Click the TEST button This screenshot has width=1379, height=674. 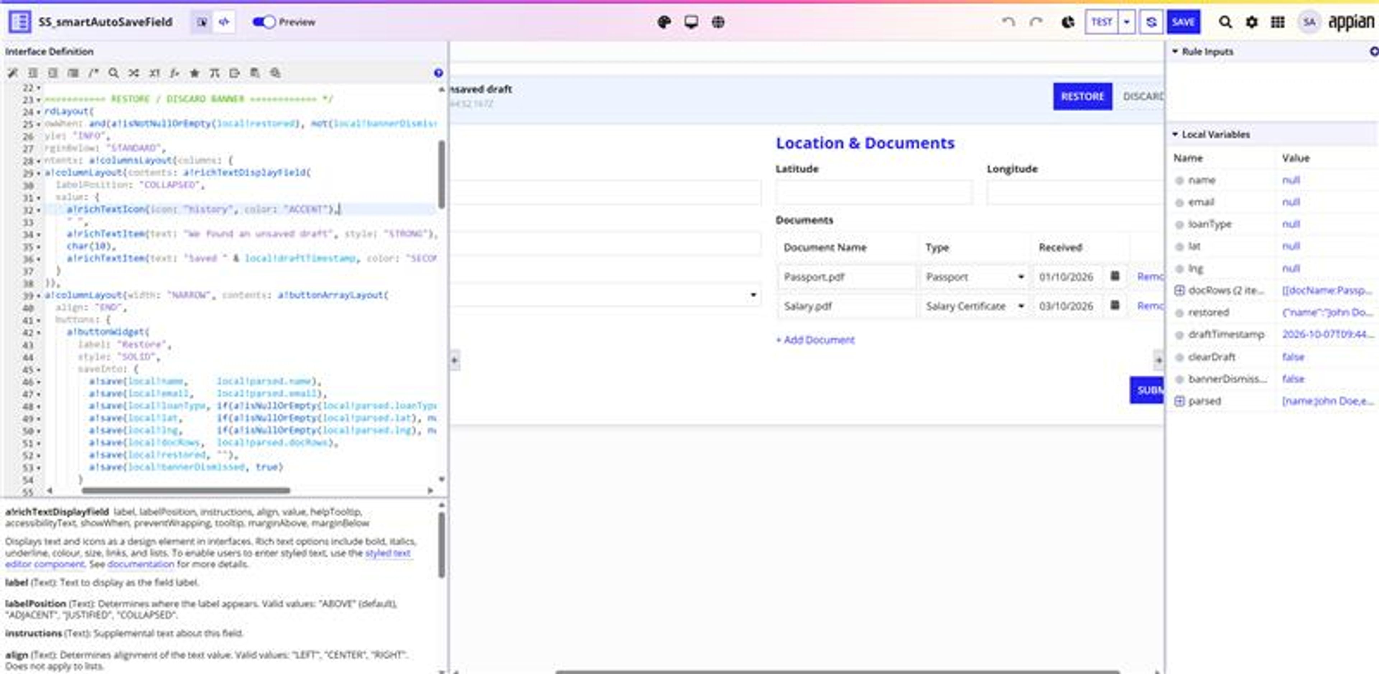point(1102,22)
